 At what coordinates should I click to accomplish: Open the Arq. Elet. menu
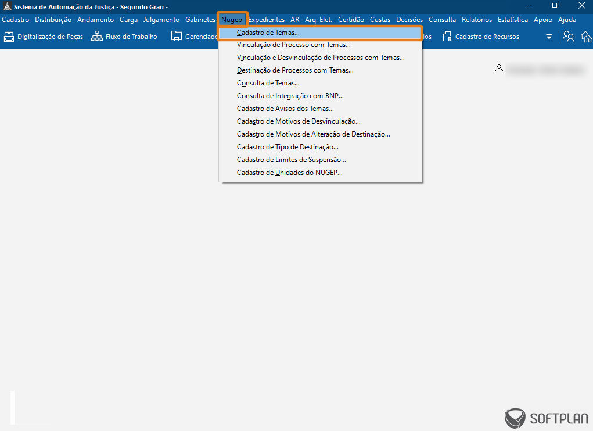[318, 20]
